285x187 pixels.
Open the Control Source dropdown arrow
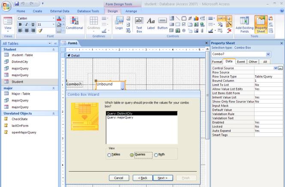[x=276, y=68]
